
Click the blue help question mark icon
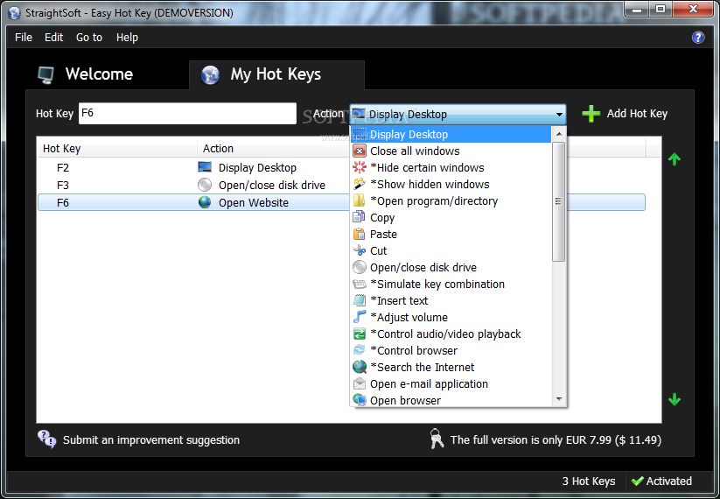(x=698, y=38)
